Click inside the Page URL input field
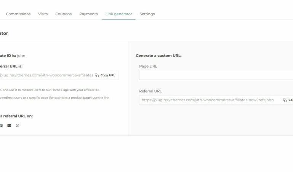 pyautogui.click(x=216, y=75)
